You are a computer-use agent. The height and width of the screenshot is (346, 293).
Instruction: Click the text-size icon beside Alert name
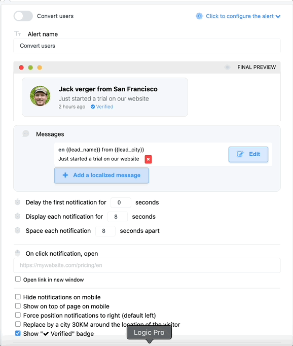(x=18, y=33)
